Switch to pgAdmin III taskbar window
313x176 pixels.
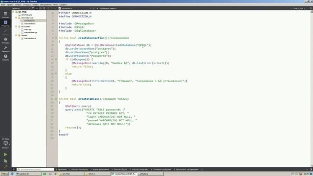click(x=28, y=174)
